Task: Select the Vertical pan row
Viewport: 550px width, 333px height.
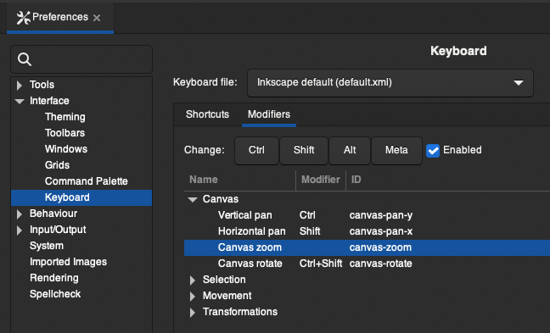Action: [367, 215]
